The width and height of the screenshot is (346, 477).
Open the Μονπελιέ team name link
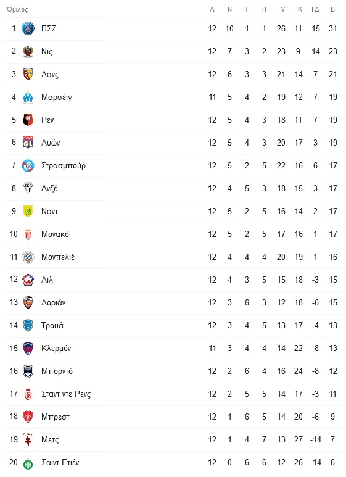[x=58, y=257]
